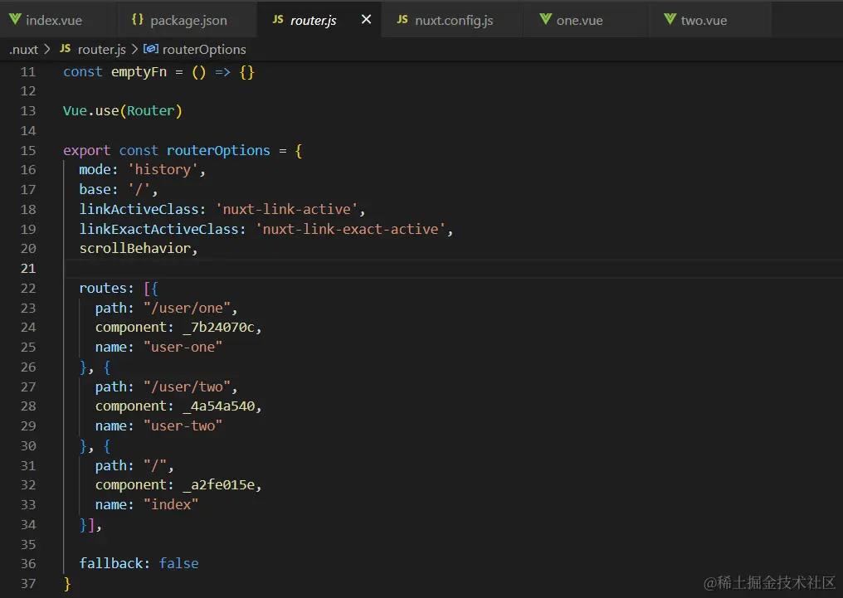The height and width of the screenshot is (598, 843).
Task: Click the fallback property on line 36
Action: pyautogui.click(x=110, y=564)
